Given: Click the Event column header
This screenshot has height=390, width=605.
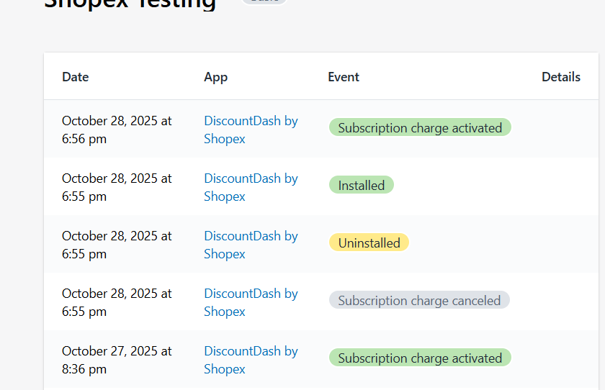Looking at the screenshot, I should [x=343, y=77].
